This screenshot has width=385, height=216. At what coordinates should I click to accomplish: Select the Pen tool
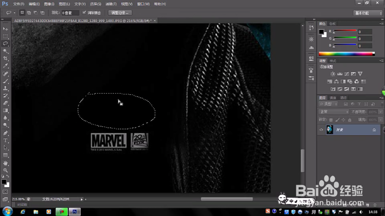click(5, 133)
